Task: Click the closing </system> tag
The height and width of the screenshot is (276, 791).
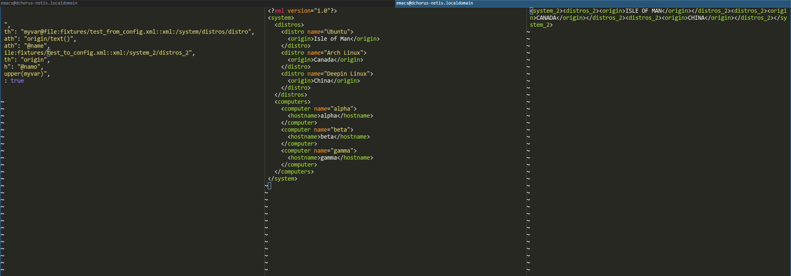Action: coord(283,179)
